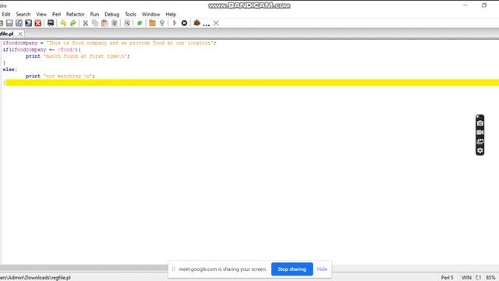Run the script with the play icon

pyautogui.click(x=175, y=23)
